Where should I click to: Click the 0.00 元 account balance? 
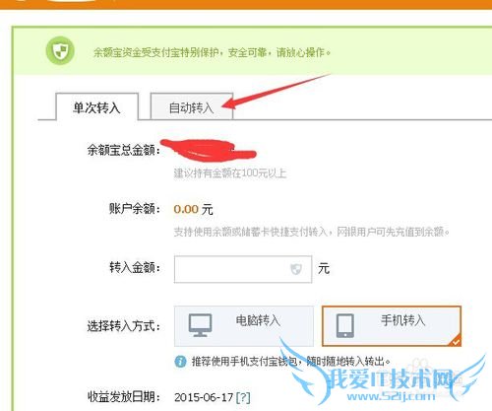click(x=193, y=209)
